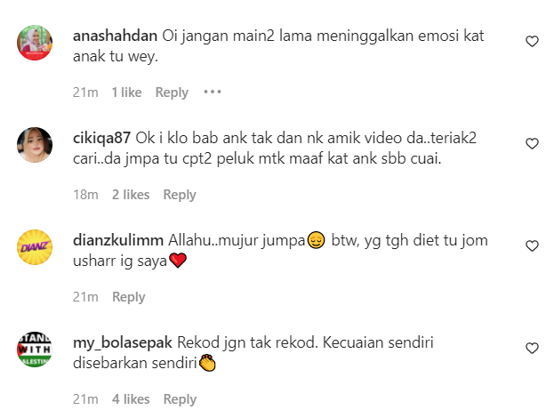554x418 pixels.
Task: Go to my_bolasepak username profile
Action: click(123, 342)
